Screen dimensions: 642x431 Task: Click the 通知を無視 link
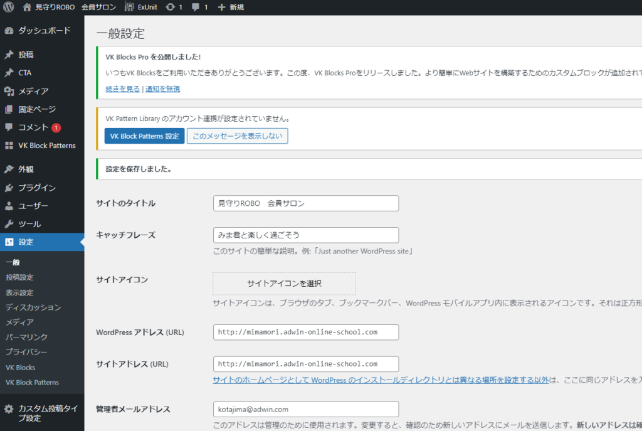click(162, 89)
